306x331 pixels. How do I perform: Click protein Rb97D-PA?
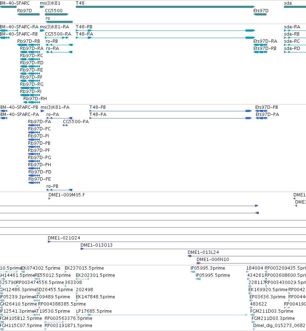coord(40,122)
